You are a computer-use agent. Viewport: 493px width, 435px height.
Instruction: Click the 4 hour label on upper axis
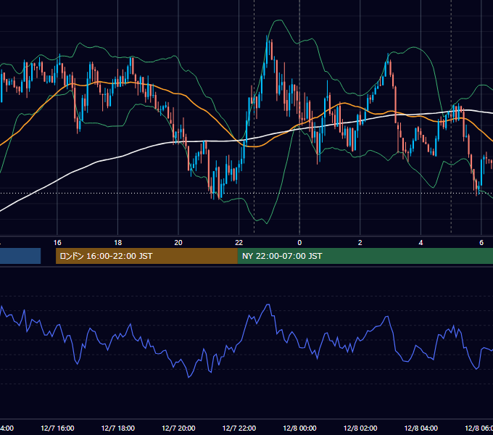pyautogui.click(x=420, y=243)
